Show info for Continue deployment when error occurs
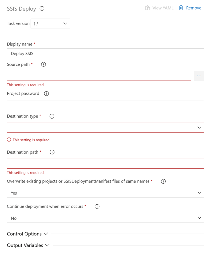This screenshot has height=258, width=210. coord(97,206)
